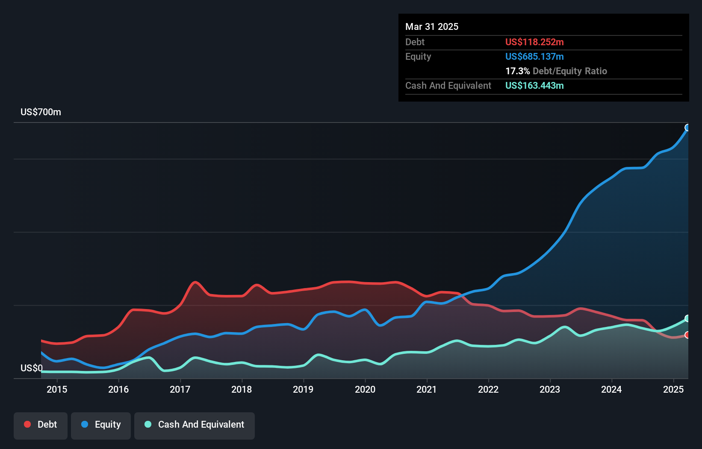
Task: Click the Mar 31 2025 tooltip date
Action: (x=432, y=26)
